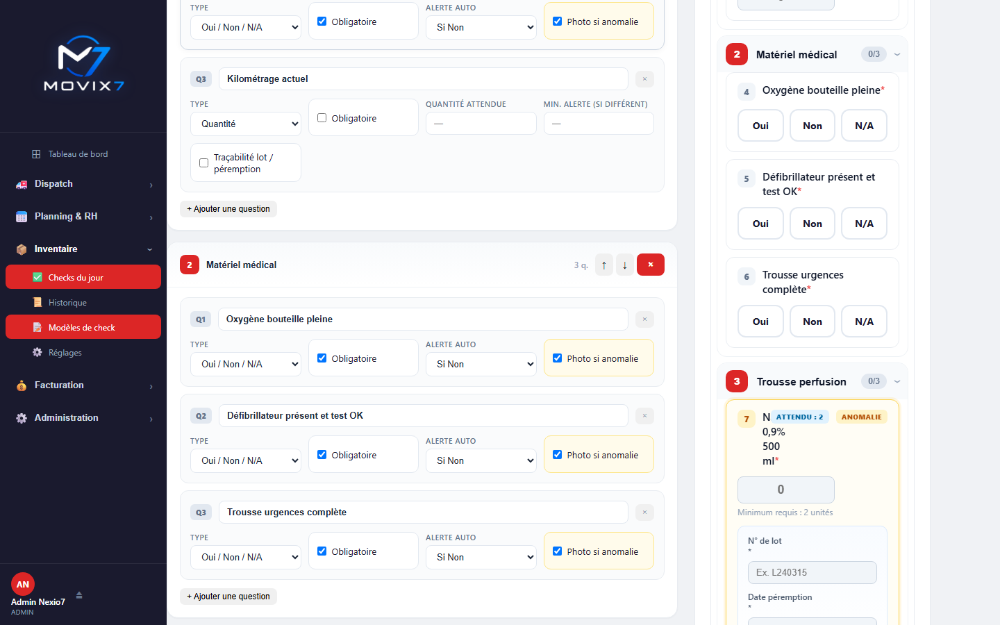Click the Dispatch ambulance icon

(22, 184)
